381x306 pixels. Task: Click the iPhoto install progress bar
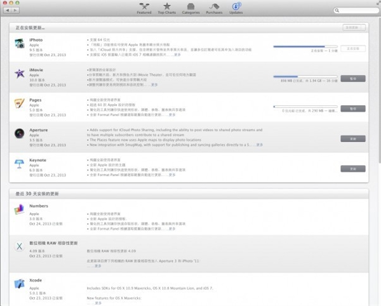tap(305, 46)
